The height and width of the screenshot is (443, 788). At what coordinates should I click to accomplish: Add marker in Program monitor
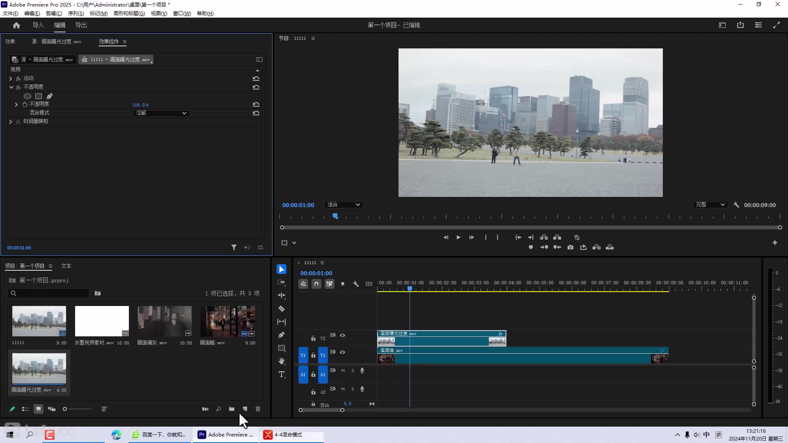(531, 247)
